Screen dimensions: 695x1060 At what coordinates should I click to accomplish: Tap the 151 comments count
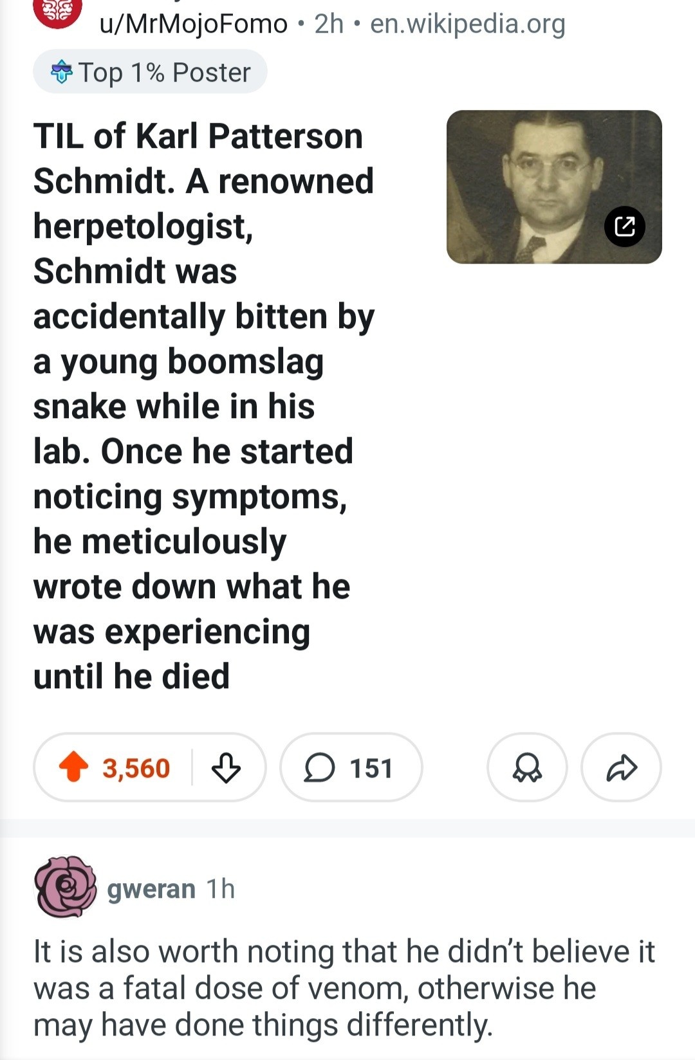(371, 769)
